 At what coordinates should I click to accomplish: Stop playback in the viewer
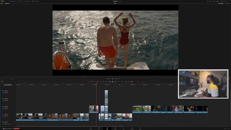coord(113,79)
